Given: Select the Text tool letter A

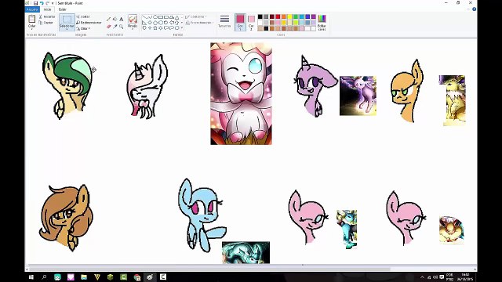Looking at the screenshot, I should click(x=121, y=20).
